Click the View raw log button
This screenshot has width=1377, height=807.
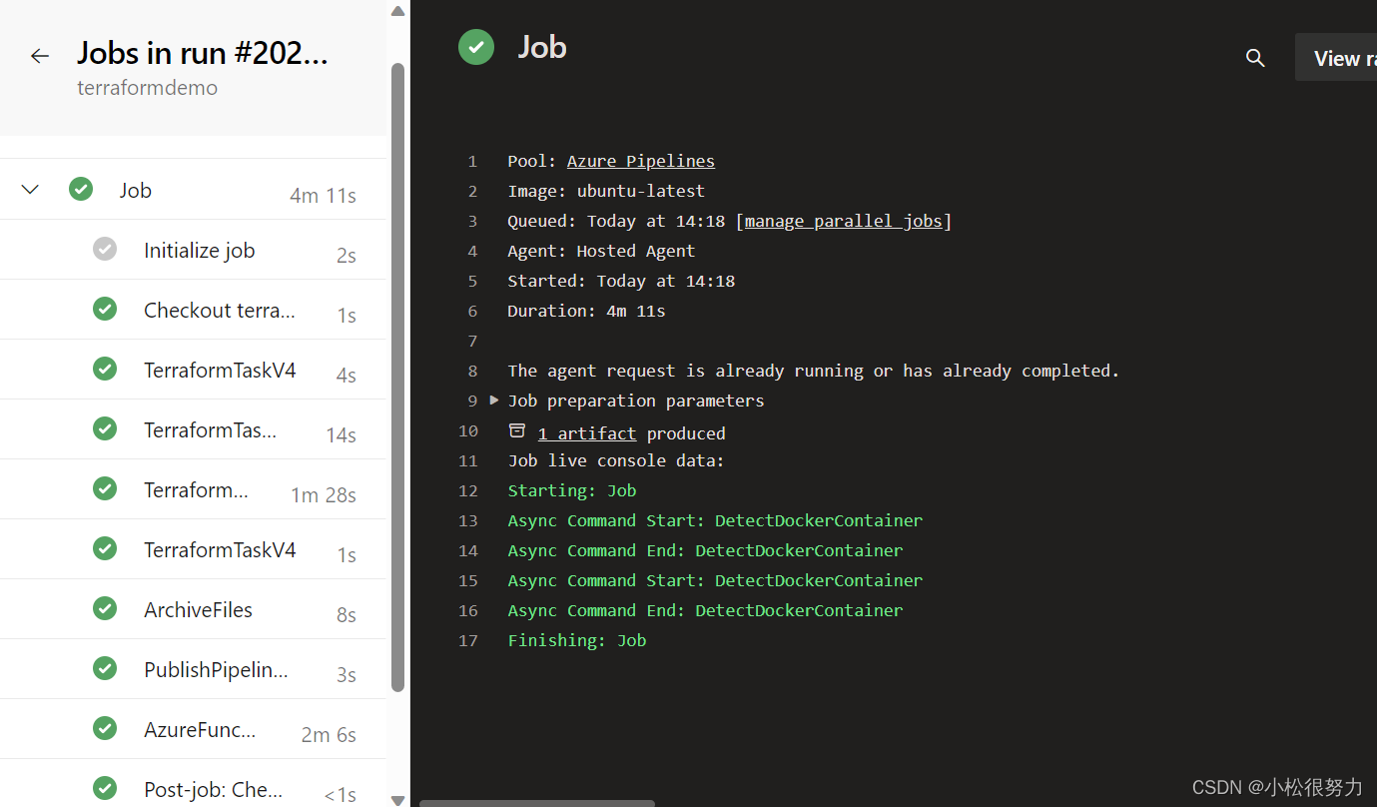1336,58
